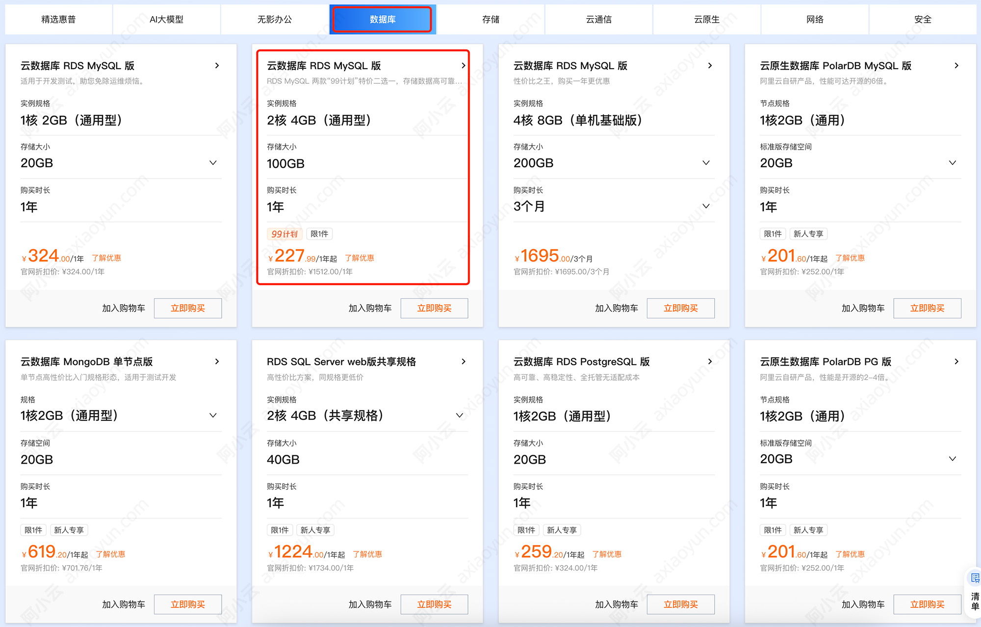Open the 网络 tab

815,20
